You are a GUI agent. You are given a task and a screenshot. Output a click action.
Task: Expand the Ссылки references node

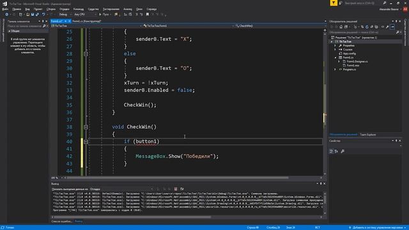tap(336, 50)
